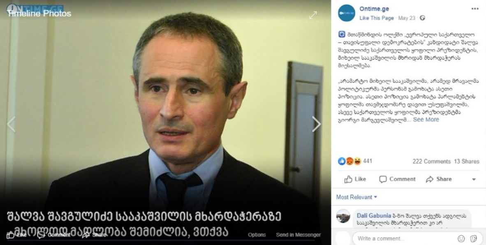Go to the previous photo arrow
This screenshot has height=245, width=486.
[11, 124]
